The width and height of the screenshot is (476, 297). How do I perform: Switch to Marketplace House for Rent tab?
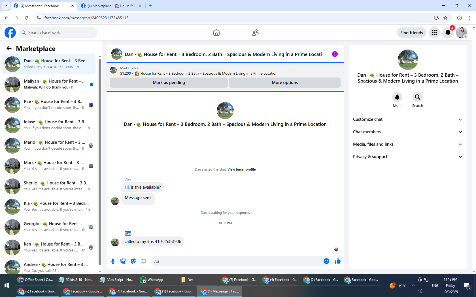[x=111, y=6]
